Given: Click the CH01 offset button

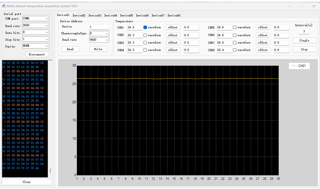Looking at the screenshot, I should point(173,27).
